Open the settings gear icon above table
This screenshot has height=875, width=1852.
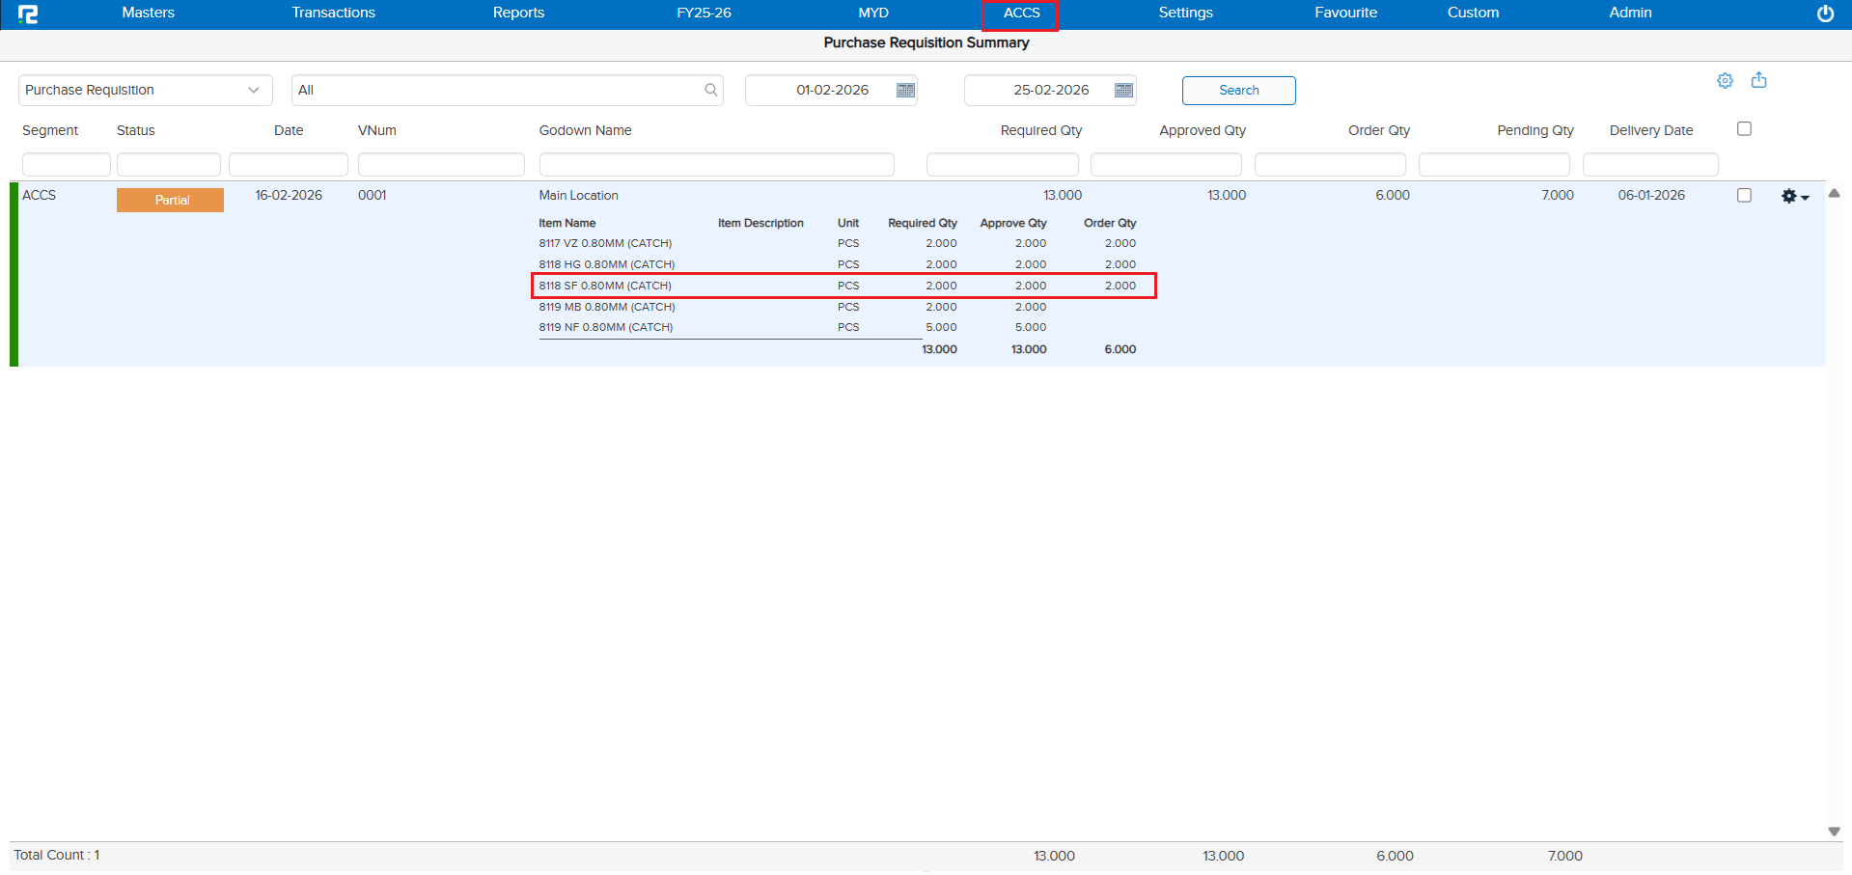point(1725,81)
